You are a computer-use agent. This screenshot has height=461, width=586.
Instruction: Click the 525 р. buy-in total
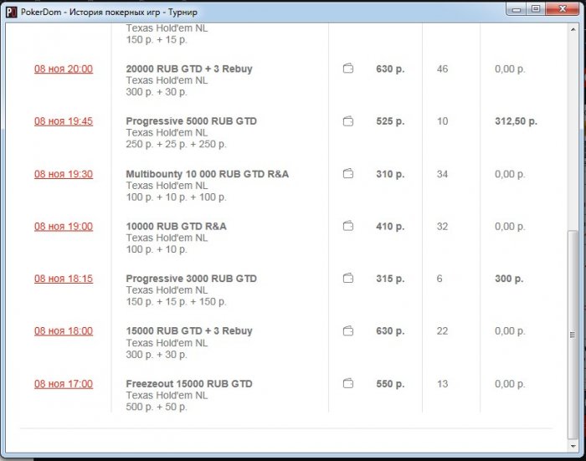390,121
